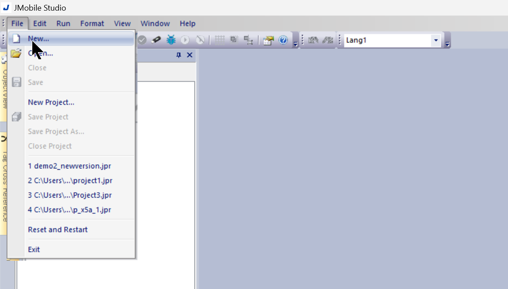Screen dimensions: 508x289
Task: Open recent file project1.jpr
Action: [x=71, y=180]
